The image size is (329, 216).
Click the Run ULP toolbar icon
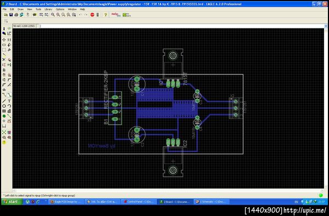(47, 15)
